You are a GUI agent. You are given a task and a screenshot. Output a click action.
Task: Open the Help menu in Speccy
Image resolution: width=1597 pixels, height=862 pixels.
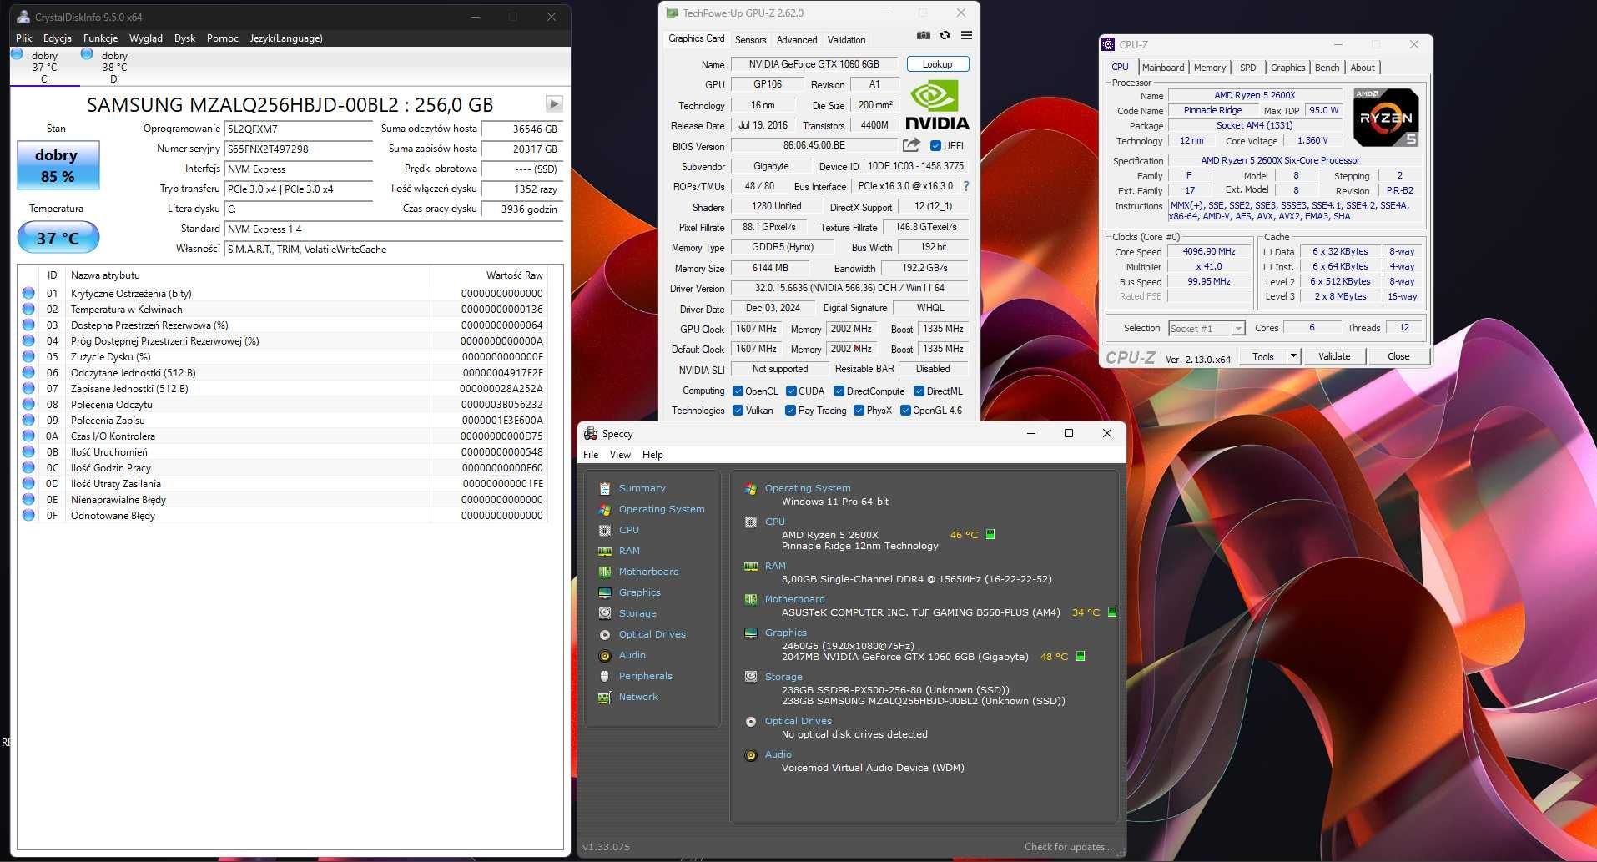(652, 455)
